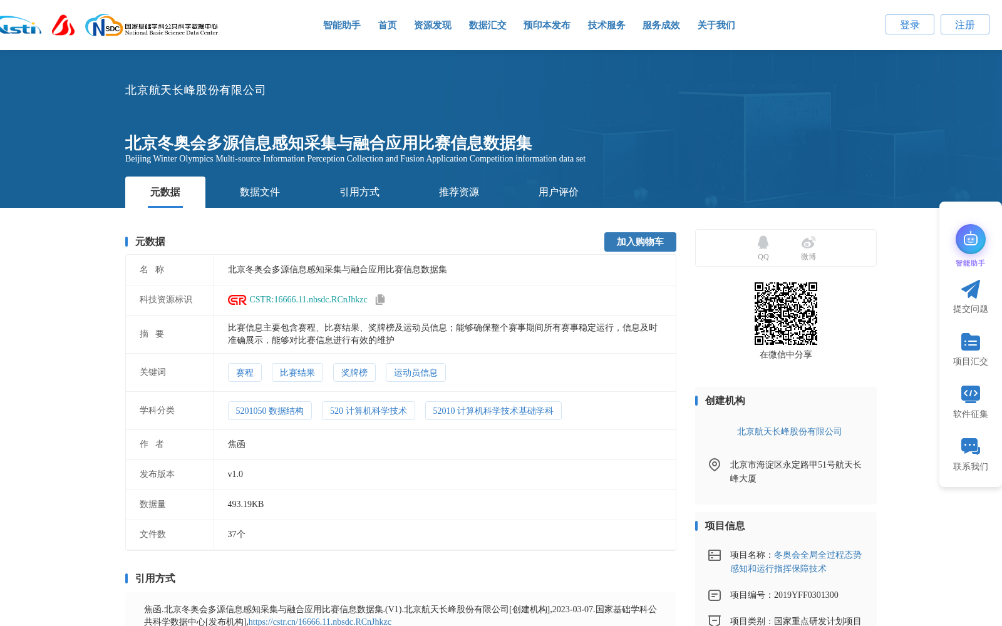Viewport: 1002px width, 626px height.
Task: Open the 智能助手 robot icon in the side panel
Action: (x=971, y=239)
